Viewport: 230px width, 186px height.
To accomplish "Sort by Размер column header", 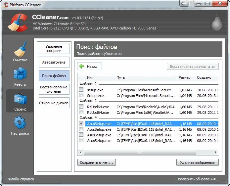I will 186,77.
